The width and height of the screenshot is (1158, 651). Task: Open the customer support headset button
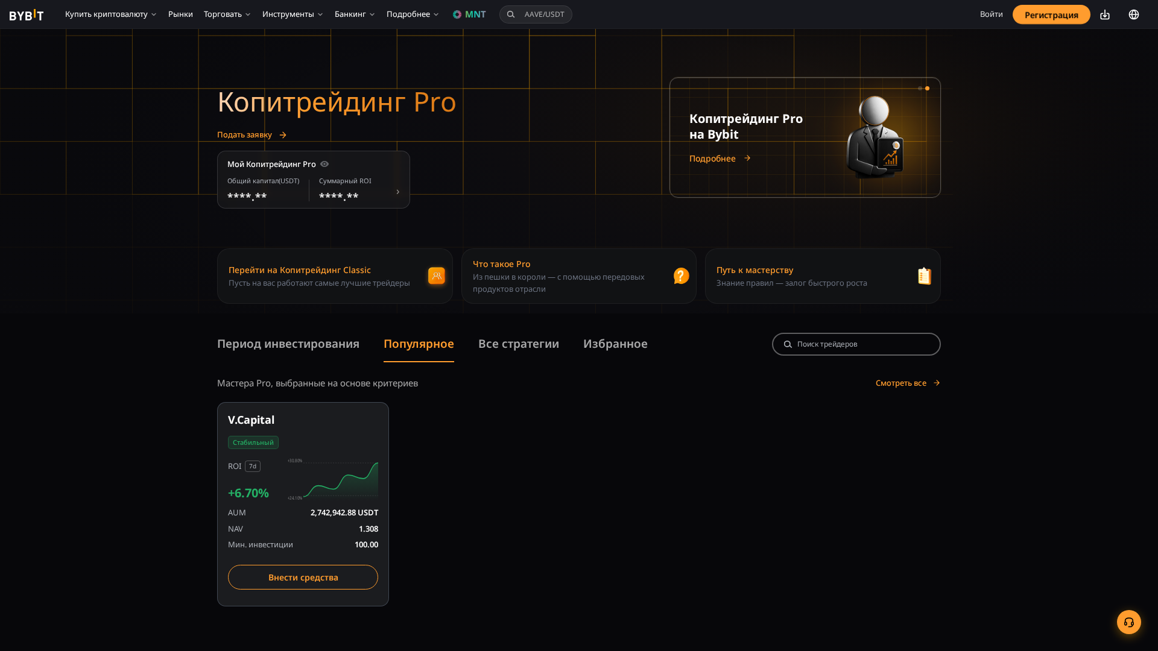[1129, 622]
